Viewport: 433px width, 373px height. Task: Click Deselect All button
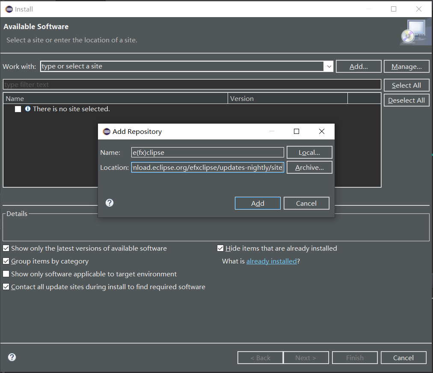click(406, 100)
